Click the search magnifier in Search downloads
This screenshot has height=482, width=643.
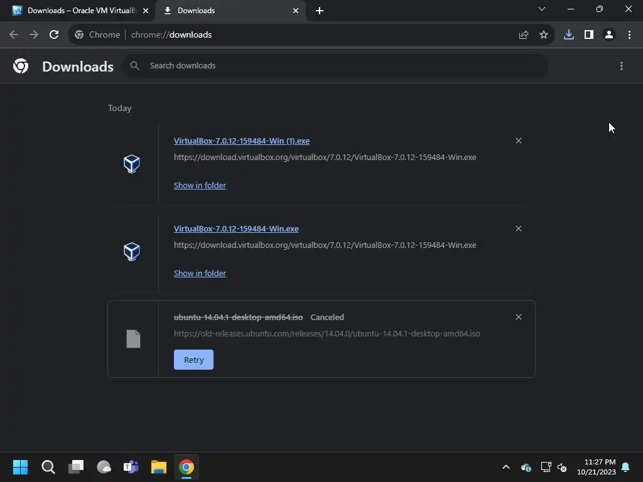point(134,65)
